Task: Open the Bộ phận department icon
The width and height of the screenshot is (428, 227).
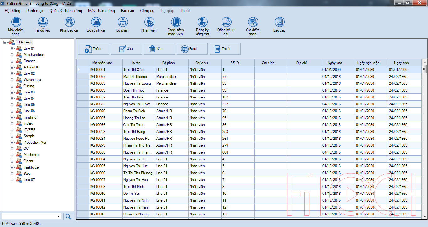Action: [x=123, y=22]
